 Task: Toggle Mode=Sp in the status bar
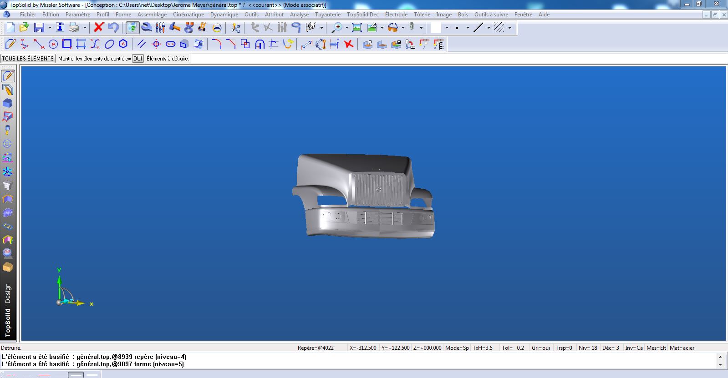(x=457, y=348)
